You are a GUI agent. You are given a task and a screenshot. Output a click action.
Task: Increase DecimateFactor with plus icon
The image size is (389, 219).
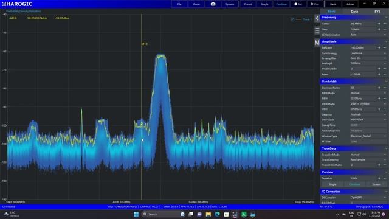(379, 88)
